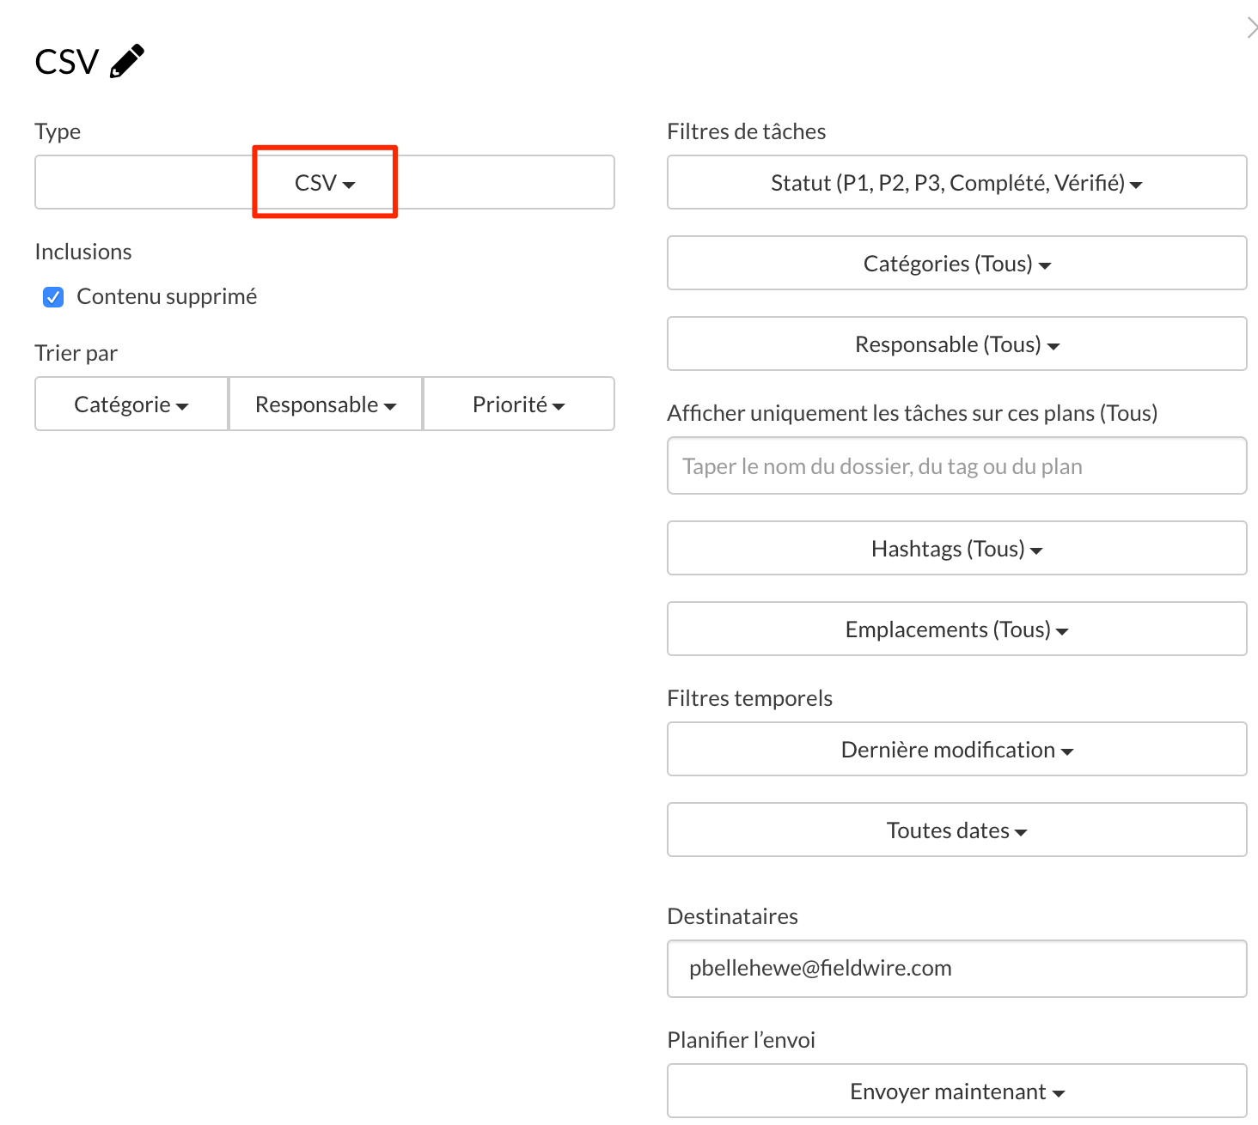
Task: Open the Priorité sort dropdown
Action: [519, 404]
